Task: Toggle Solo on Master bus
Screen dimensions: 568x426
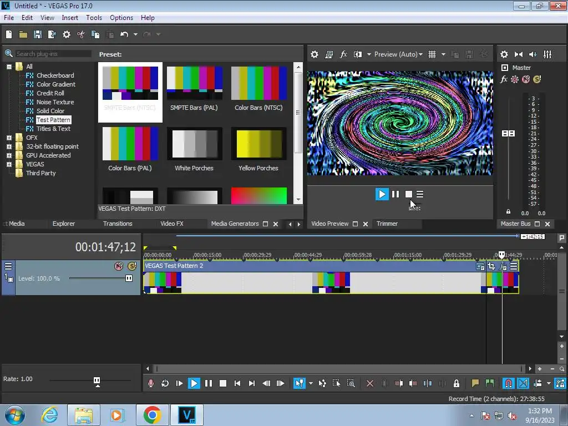Action: 537,79
